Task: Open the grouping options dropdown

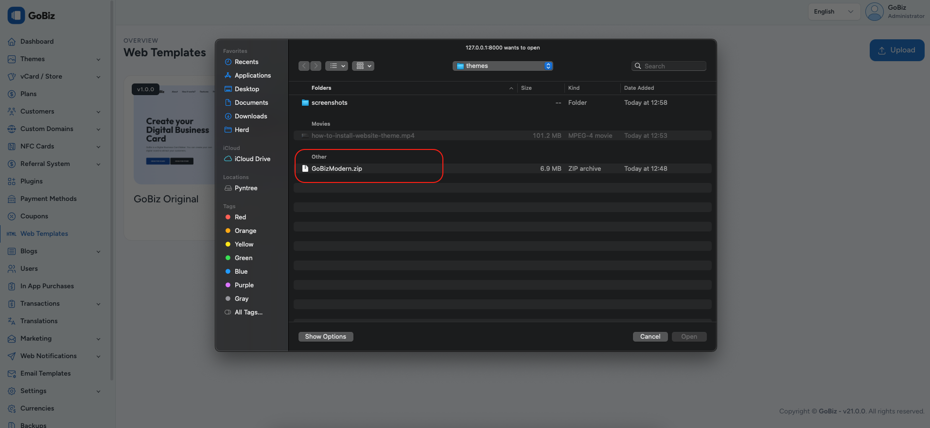Action: tap(363, 66)
